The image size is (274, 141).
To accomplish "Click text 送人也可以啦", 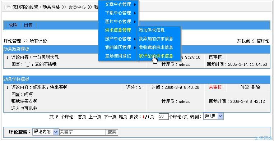I will click(x=24, y=109).
